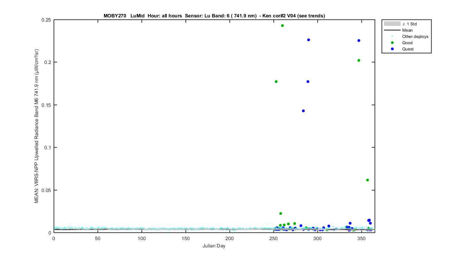Click the cyan Other deploys legend dot
The image size is (471, 261).
(x=392, y=37)
